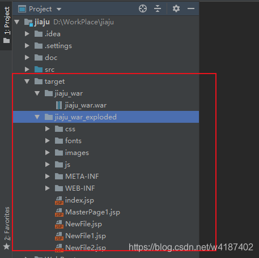The height and width of the screenshot is (258, 259).
Task: Open the Project view dropdown arrow
Action: pos(59,9)
